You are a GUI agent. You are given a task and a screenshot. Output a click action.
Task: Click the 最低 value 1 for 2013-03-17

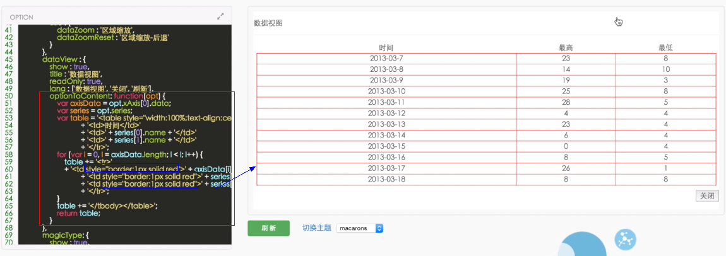coord(665,168)
